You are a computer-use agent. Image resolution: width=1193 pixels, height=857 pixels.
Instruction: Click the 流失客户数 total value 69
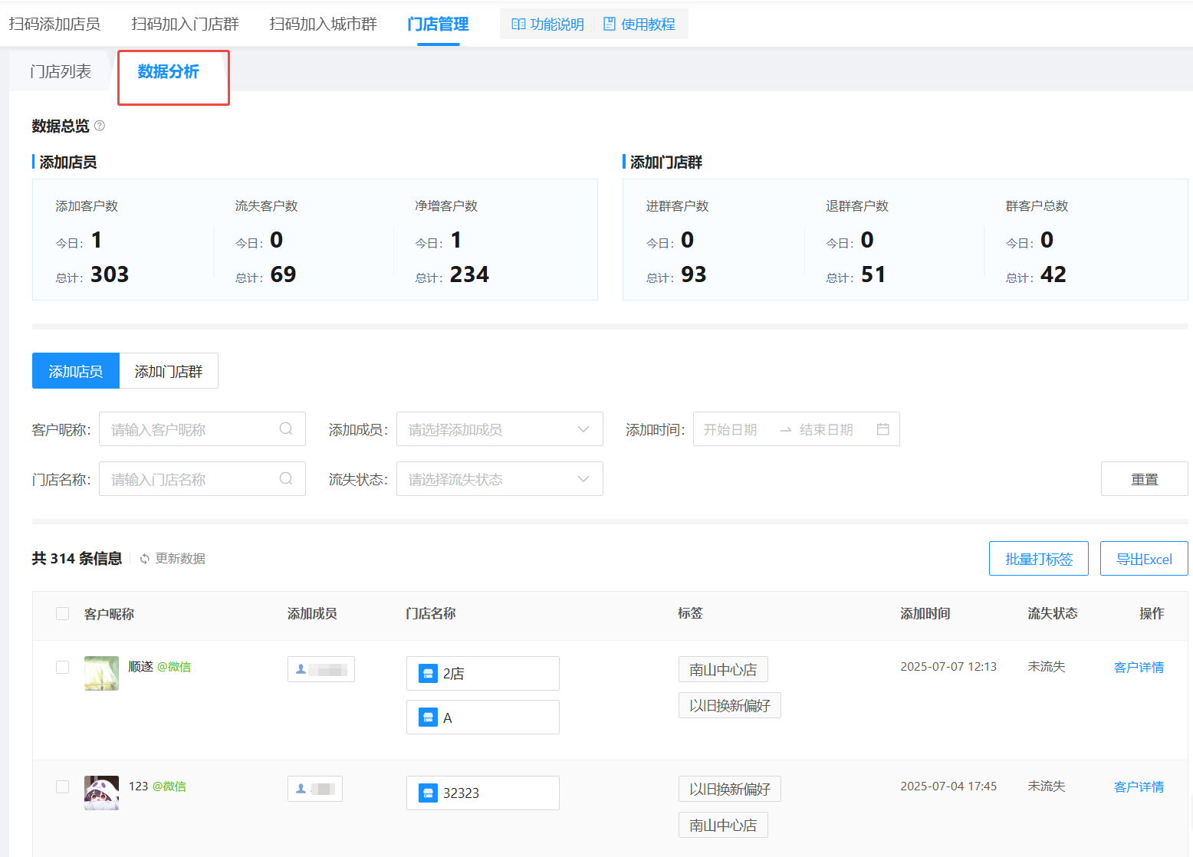tap(283, 274)
